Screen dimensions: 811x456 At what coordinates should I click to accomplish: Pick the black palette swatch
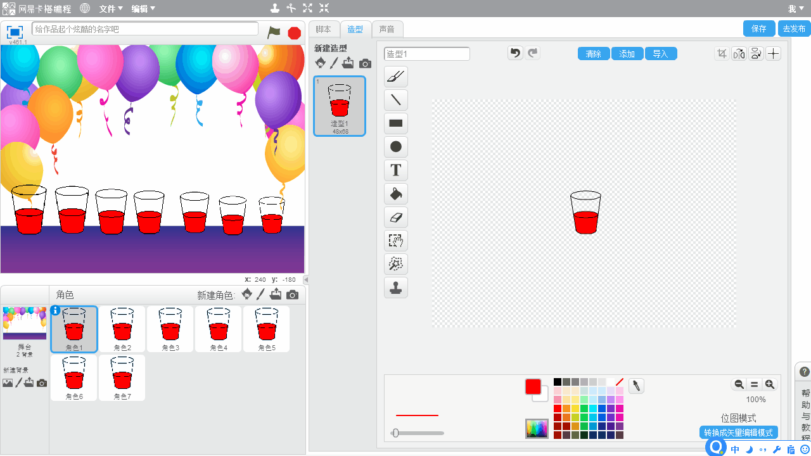(x=558, y=382)
